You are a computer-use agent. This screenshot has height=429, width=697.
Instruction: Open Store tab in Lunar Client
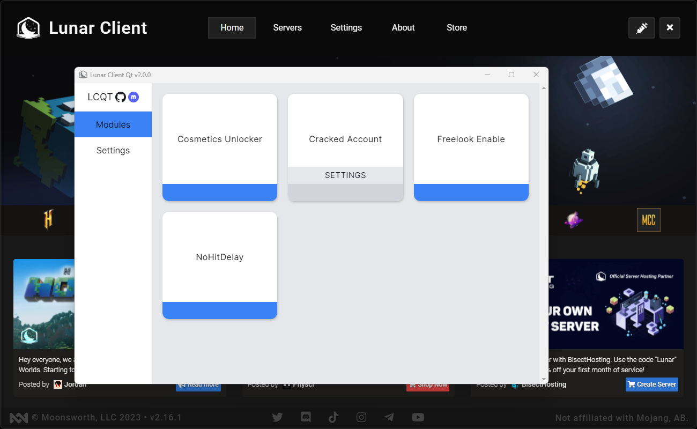tap(457, 28)
